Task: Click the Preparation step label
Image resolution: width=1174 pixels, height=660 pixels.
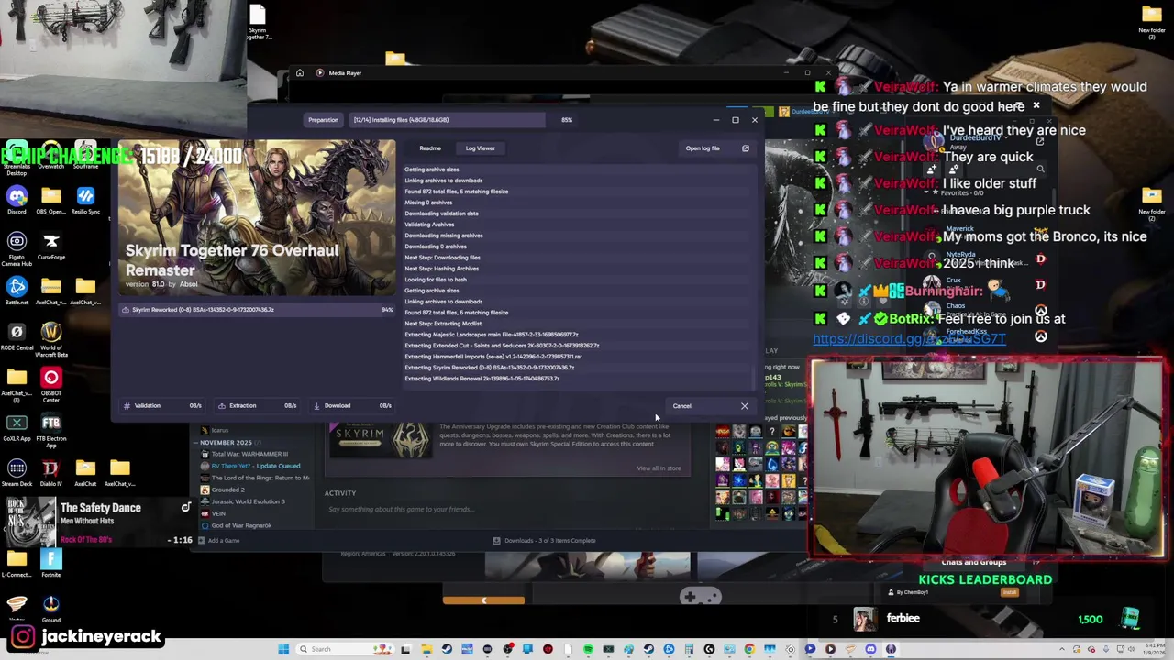Action: click(x=323, y=120)
